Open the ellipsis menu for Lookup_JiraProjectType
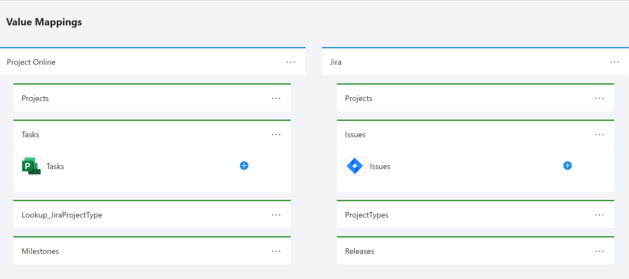 (276, 215)
